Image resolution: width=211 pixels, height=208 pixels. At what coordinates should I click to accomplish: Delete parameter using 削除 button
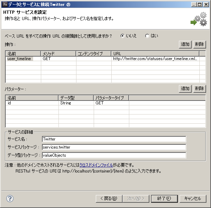[x=200, y=89]
